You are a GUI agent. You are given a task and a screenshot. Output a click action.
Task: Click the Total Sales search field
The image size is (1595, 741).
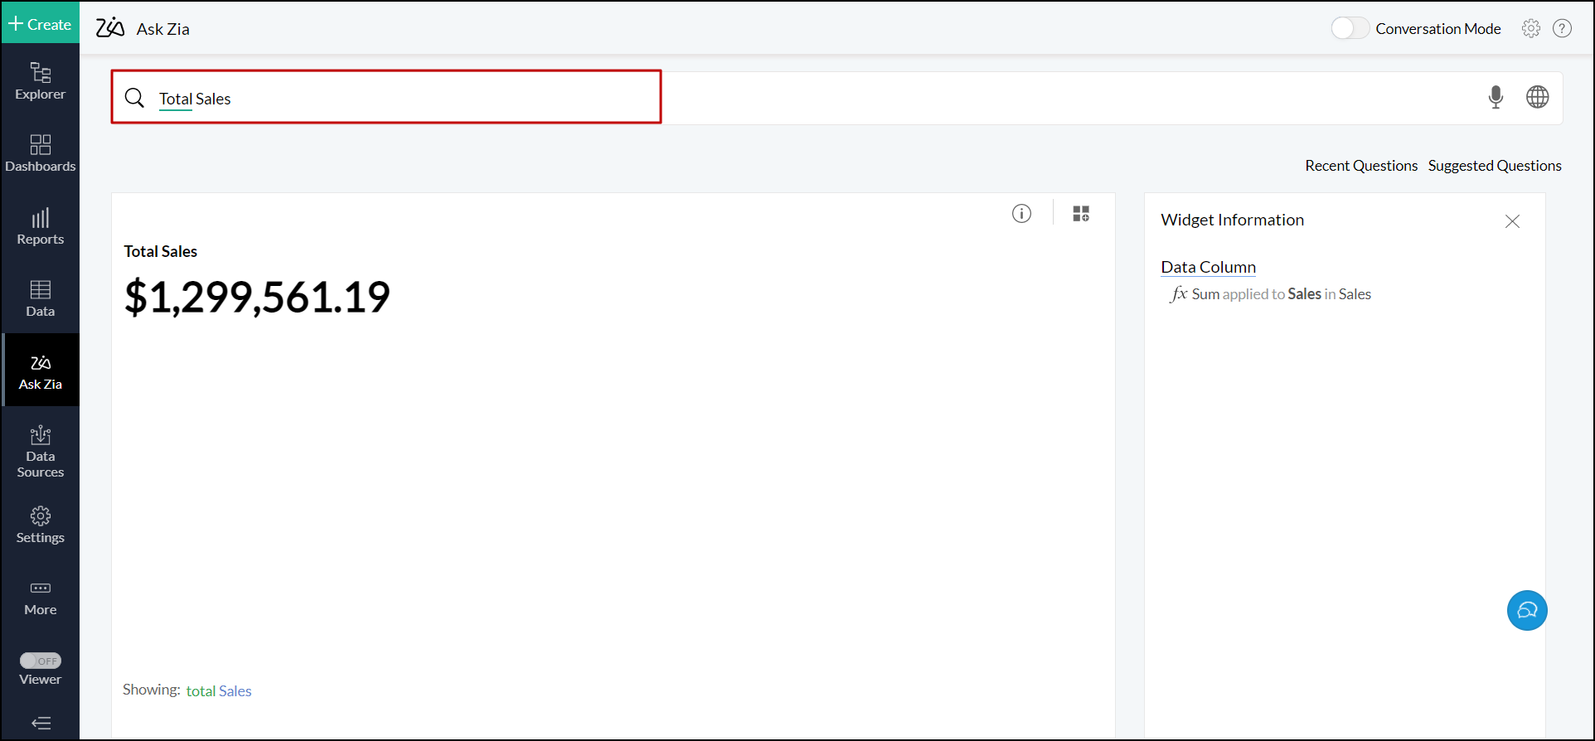[x=398, y=99]
